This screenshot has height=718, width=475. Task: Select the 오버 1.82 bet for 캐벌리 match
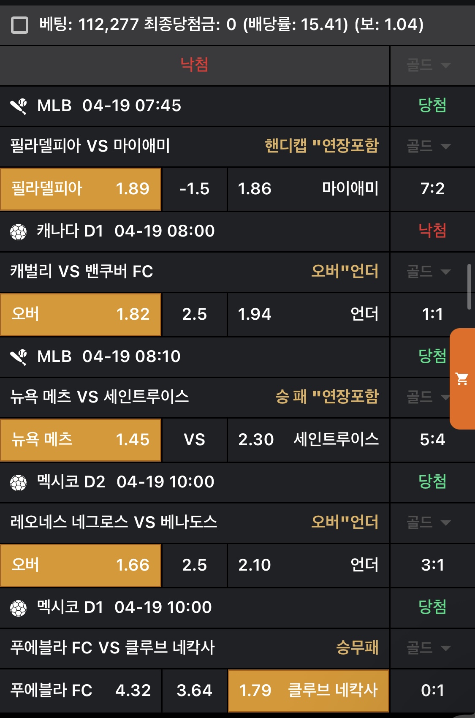click(x=81, y=314)
